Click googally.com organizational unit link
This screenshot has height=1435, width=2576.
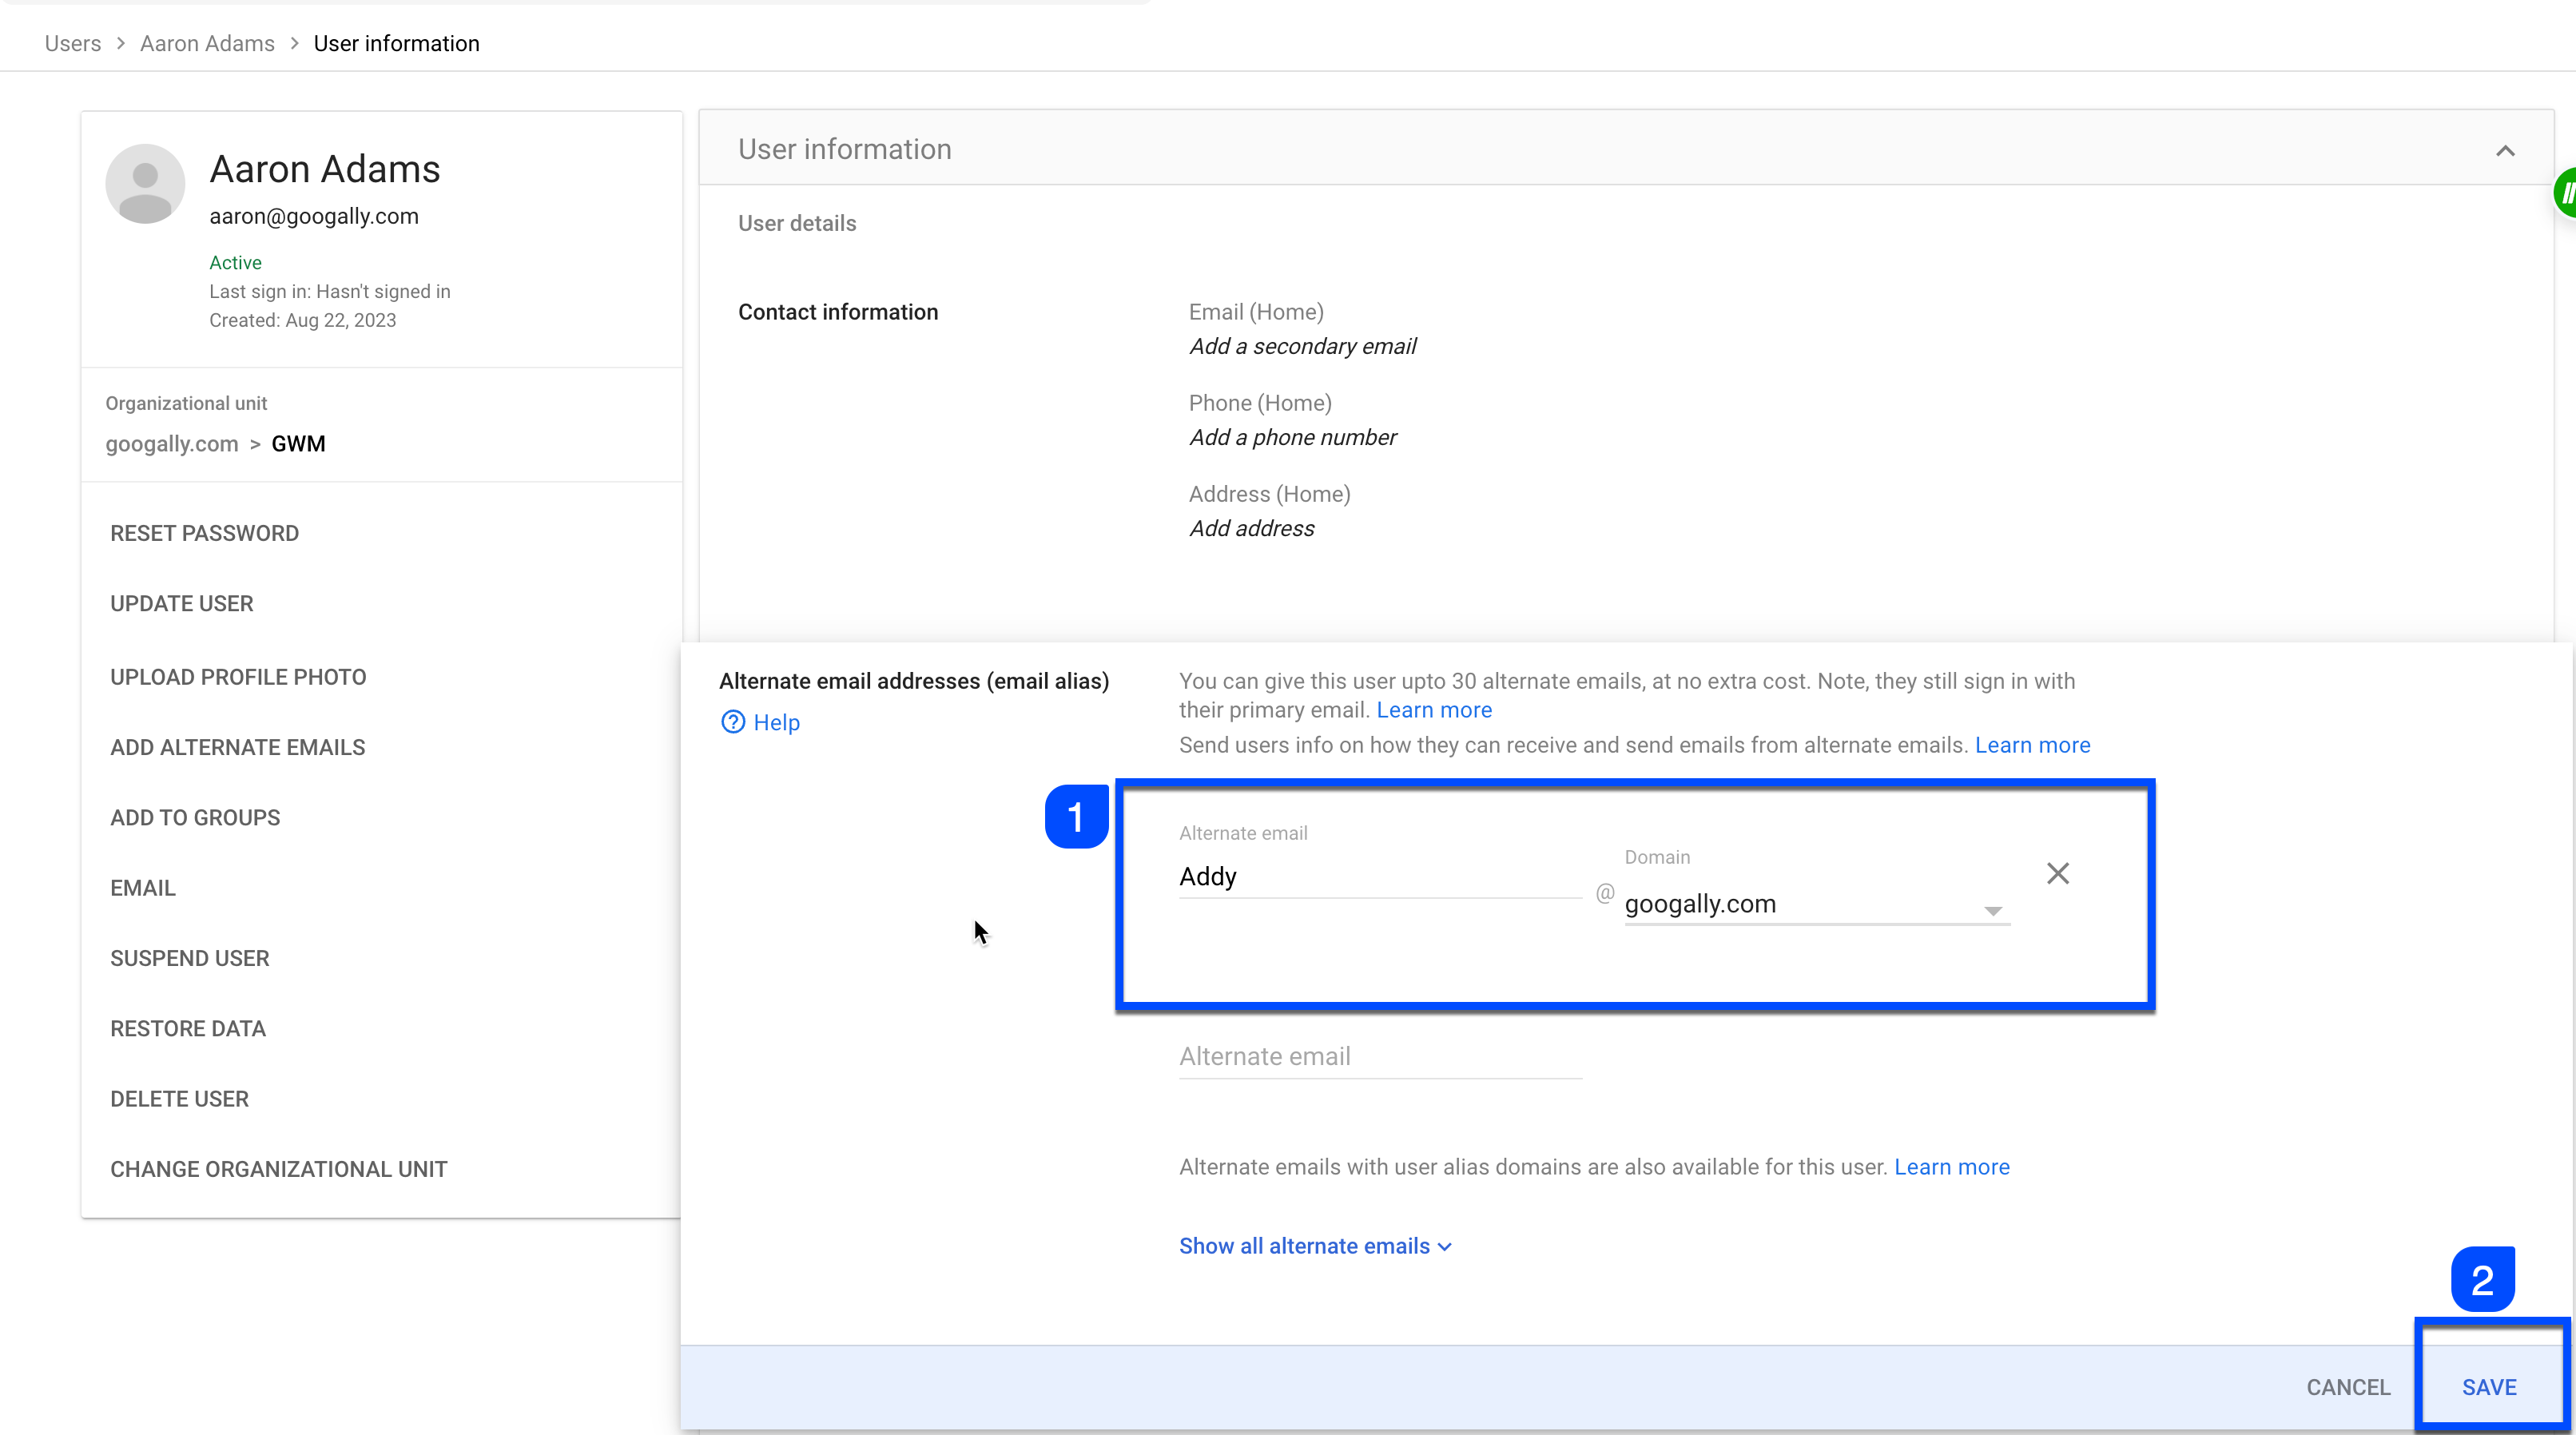tap(172, 444)
